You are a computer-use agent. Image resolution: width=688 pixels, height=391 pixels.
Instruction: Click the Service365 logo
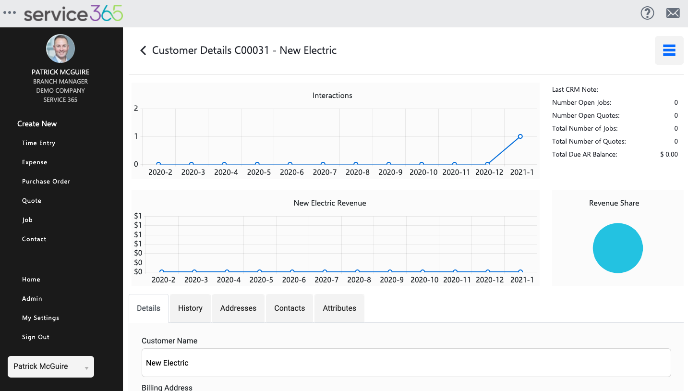pos(73,13)
